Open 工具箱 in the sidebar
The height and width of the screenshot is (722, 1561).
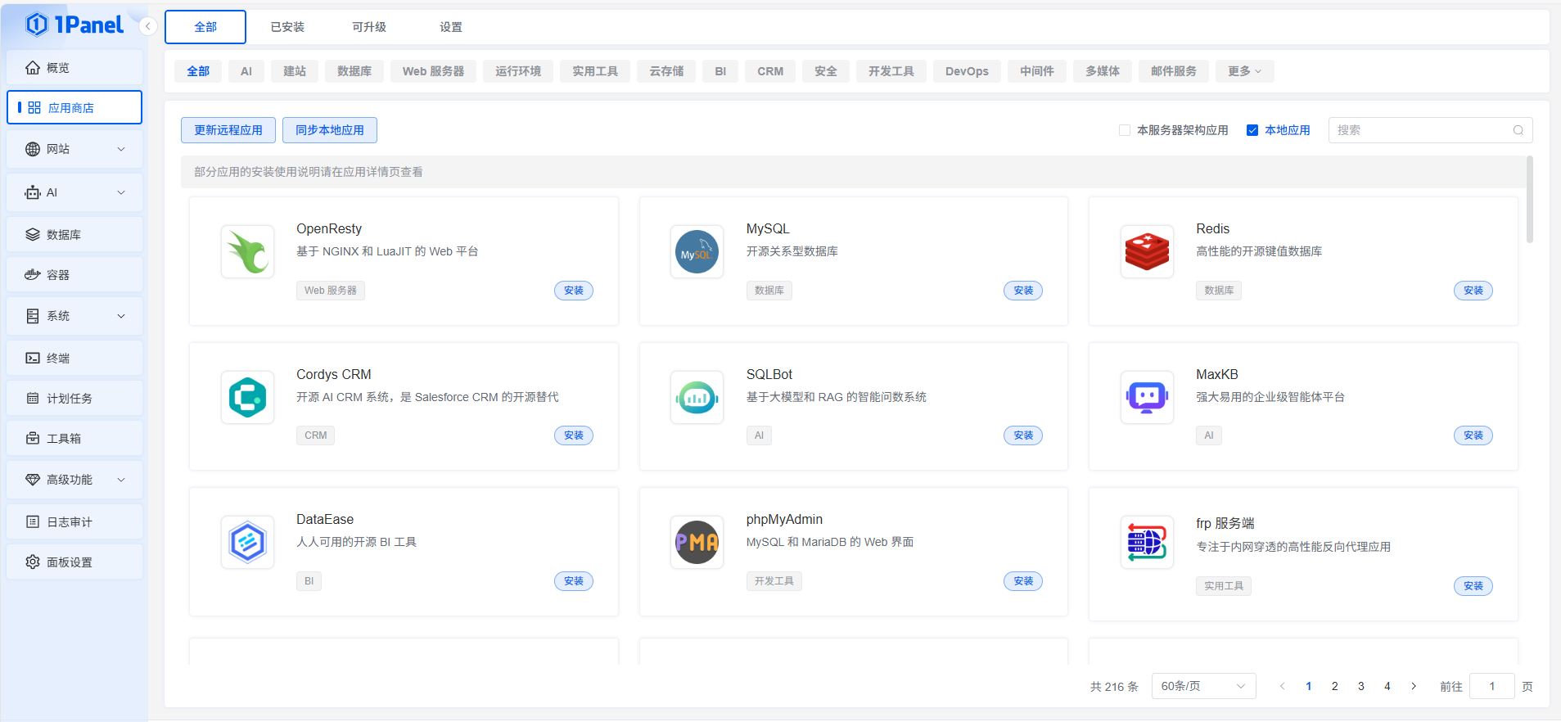tap(74, 439)
